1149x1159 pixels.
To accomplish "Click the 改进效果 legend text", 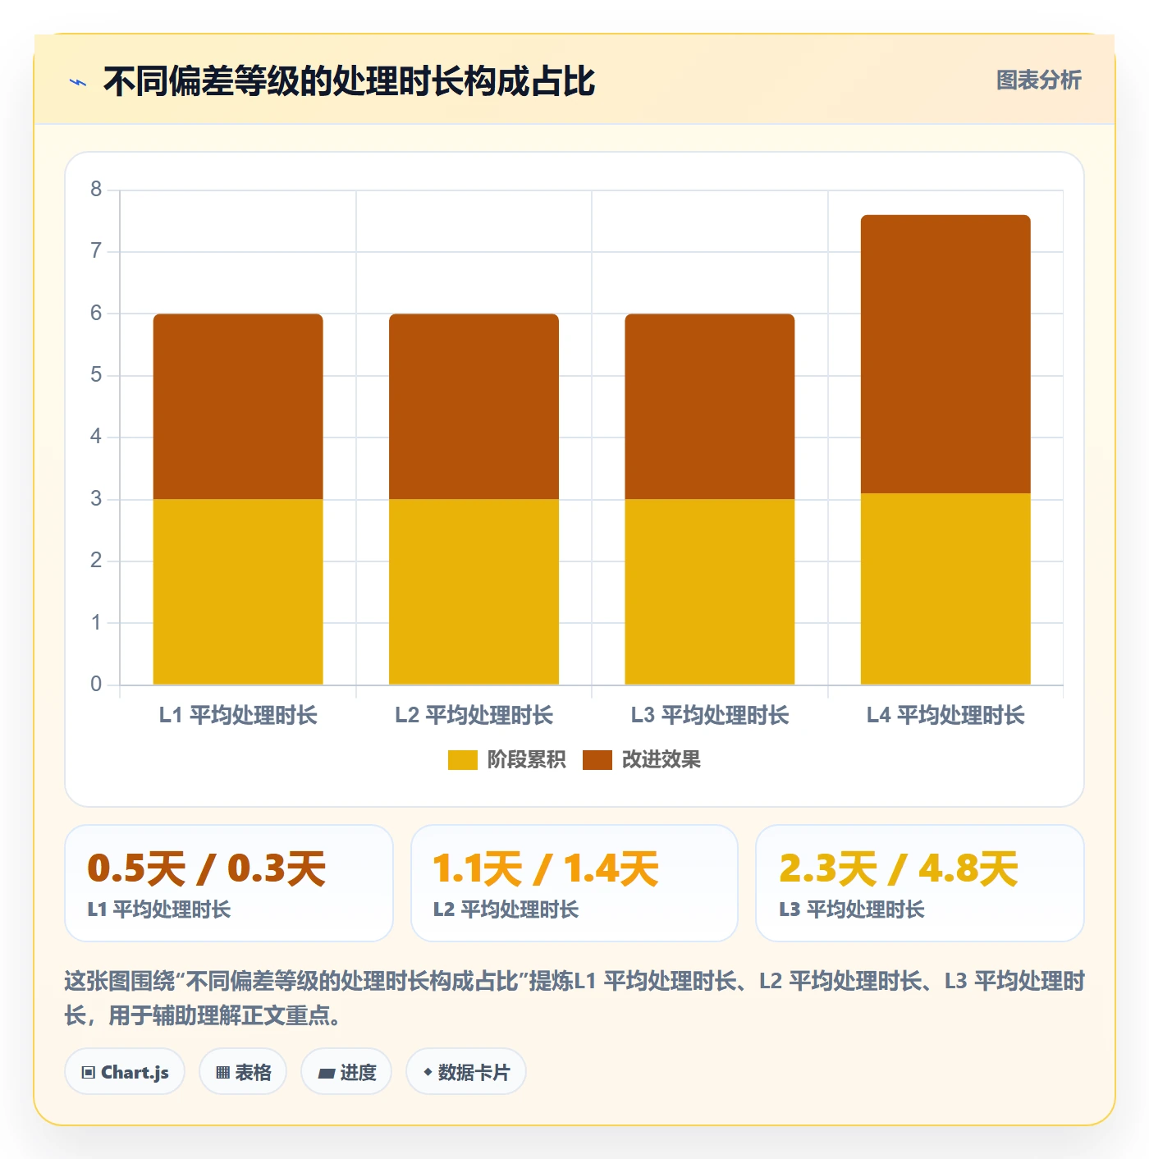I will [x=661, y=760].
